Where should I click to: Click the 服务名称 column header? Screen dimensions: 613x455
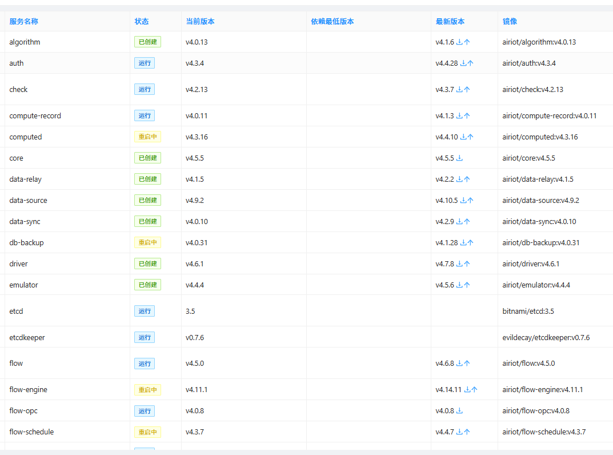[24, 22]
